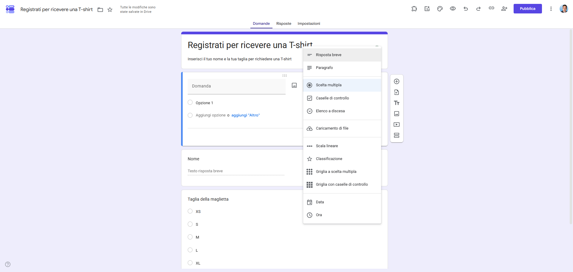Select the S size radio option
This screenshot has height=272, width=573.
tap(190, 224)
